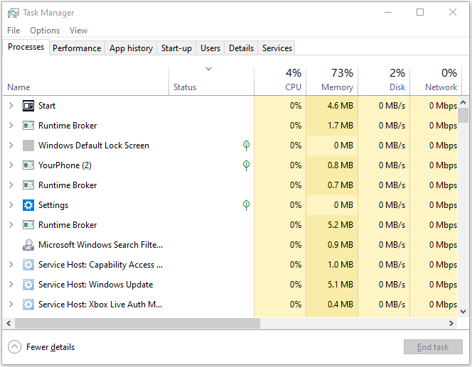This screenshot has height=367, width=472.
Task: Click the vertical scrollbar down arrow
Action: pos(463,312)
